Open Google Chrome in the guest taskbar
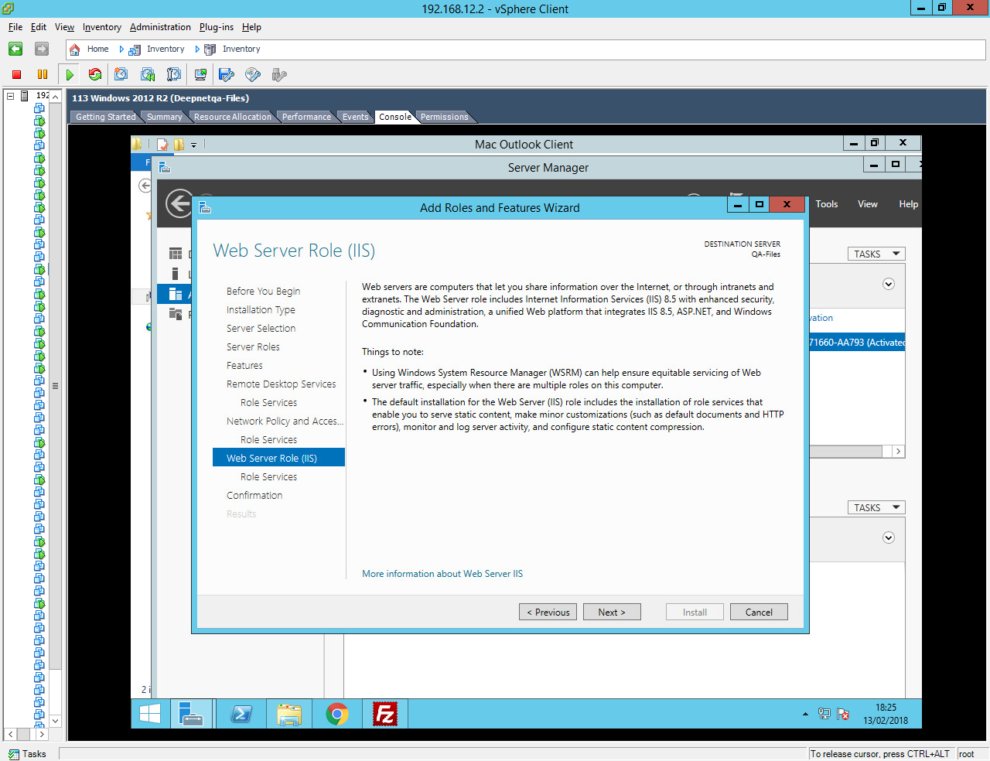990x761 pixels. (x=337, y=714)
